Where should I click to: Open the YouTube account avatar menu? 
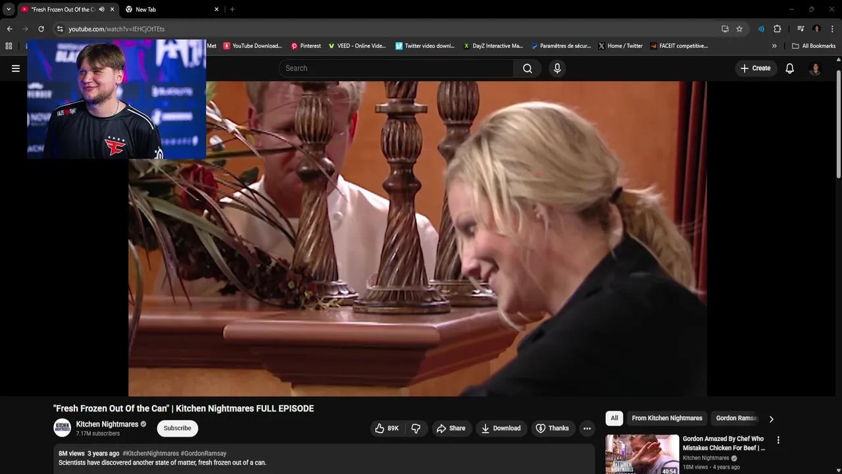pos(815,68)
